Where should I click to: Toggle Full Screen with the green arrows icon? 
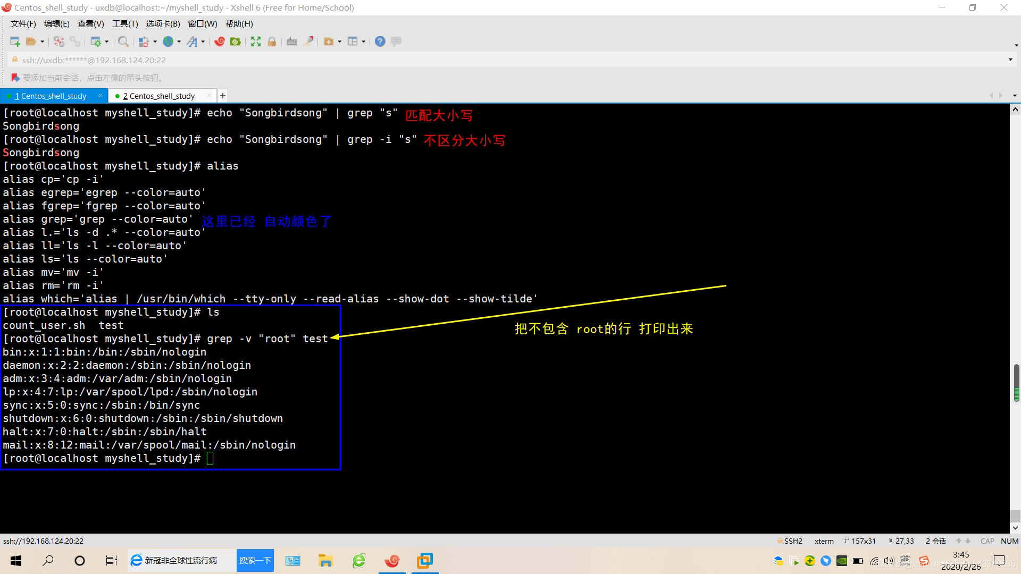pos(256,41)
